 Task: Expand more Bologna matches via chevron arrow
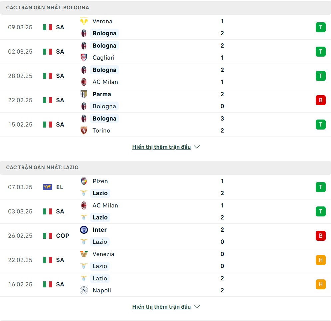197,147
